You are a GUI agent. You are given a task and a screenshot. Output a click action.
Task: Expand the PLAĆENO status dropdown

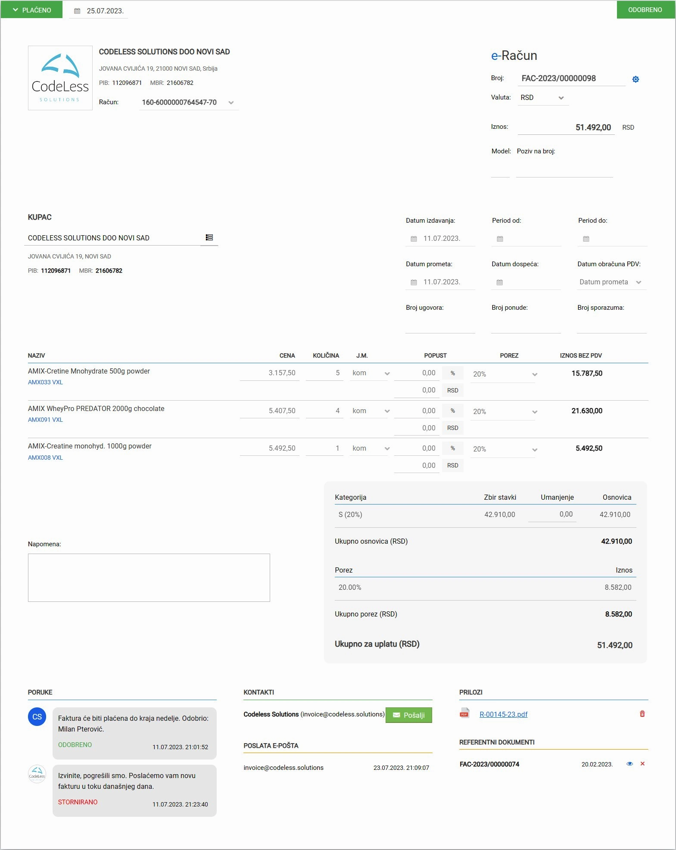[x=32, y=10]
